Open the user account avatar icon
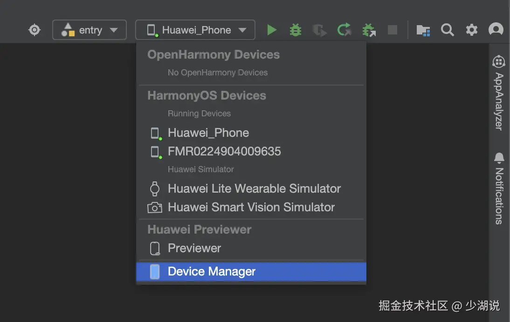Viewport: 510px width, 322px height. point(496,29)
